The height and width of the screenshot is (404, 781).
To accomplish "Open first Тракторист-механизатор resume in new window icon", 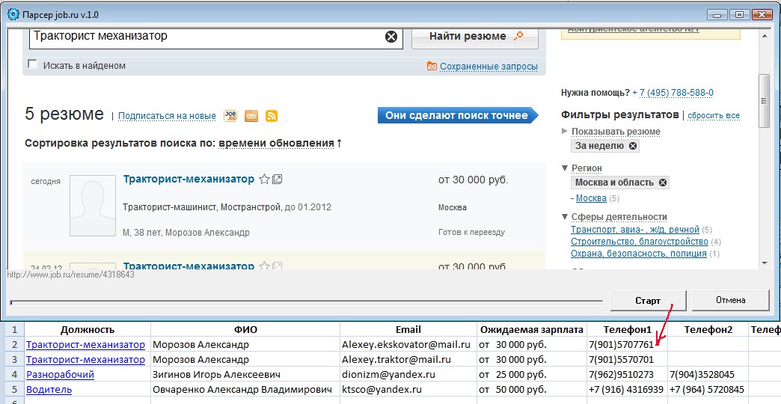I will click(278, 180).
